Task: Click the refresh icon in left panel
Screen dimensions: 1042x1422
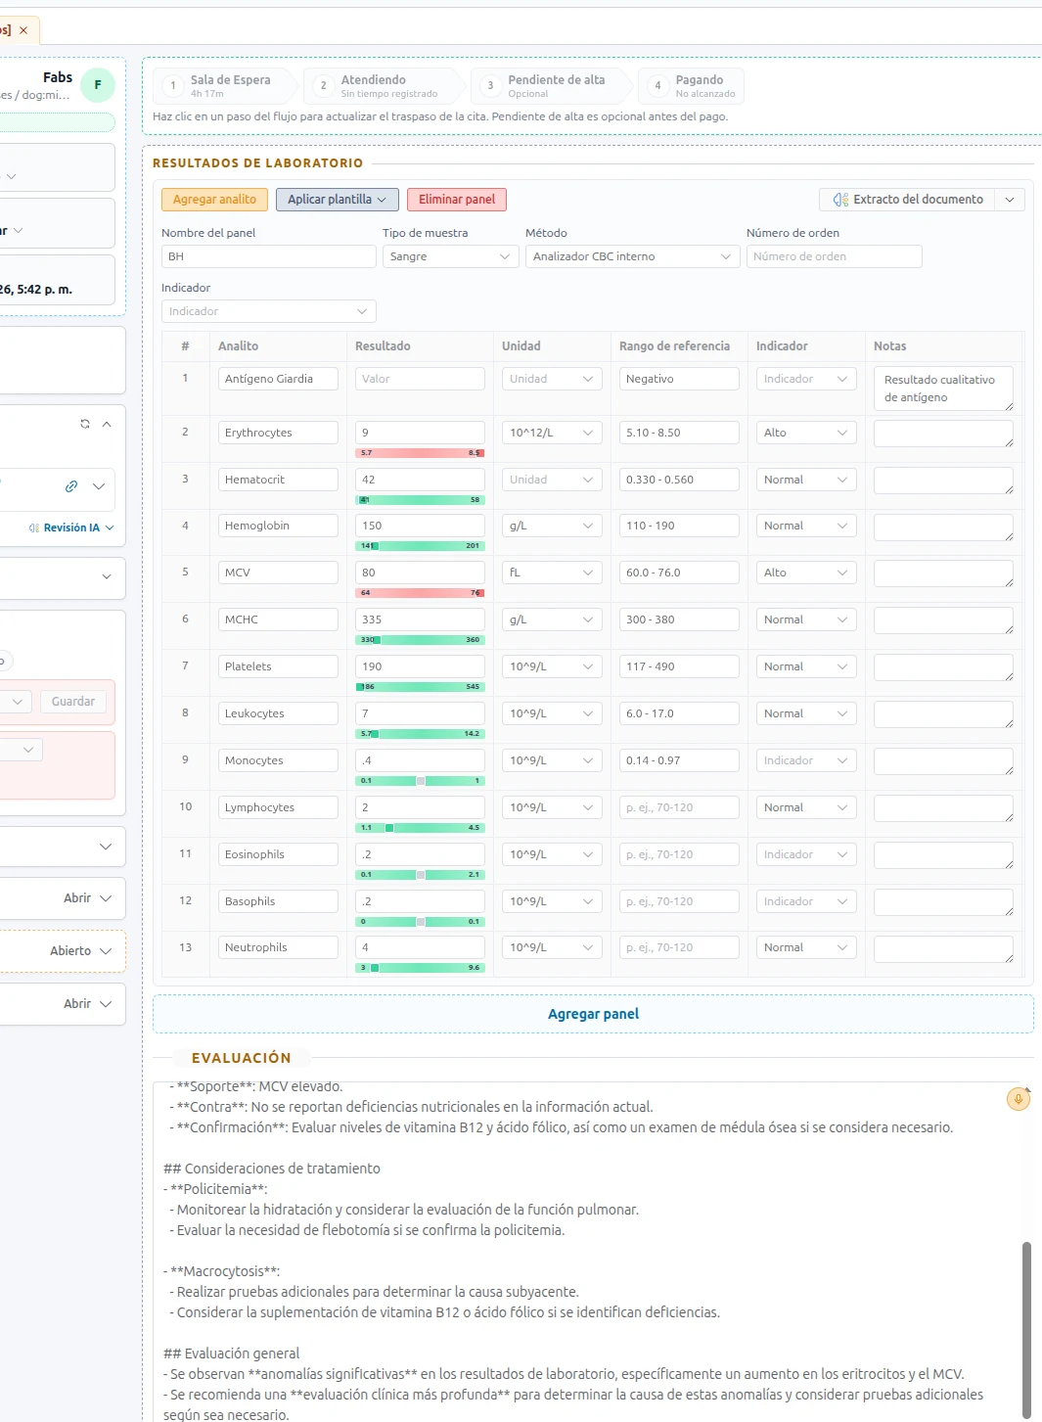Action: pos(85,424)
